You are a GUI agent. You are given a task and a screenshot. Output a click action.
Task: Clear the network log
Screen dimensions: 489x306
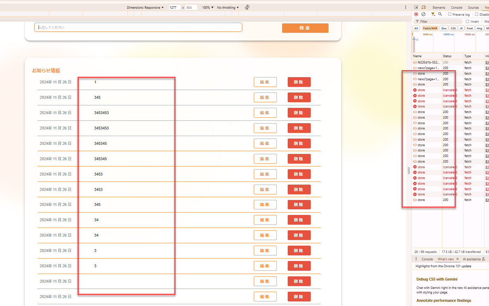click(x=423, y=14)
